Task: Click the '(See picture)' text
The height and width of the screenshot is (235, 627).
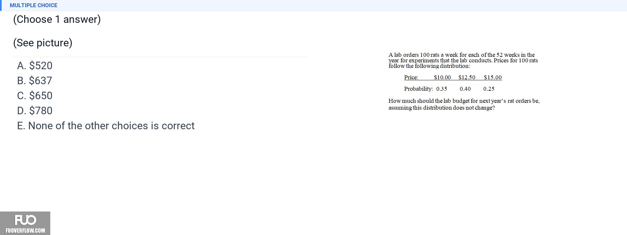Action: [x=43, y=43]
